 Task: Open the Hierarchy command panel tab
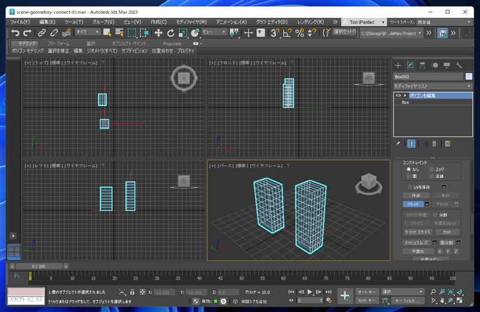[x=422, y=65]
